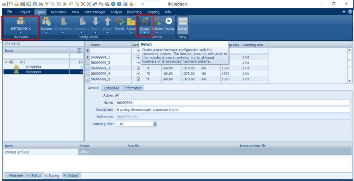This screenshot has height=181, width=354.
Task: Uncheck the Active checkbox in General tab
Action: click(117, 96)
